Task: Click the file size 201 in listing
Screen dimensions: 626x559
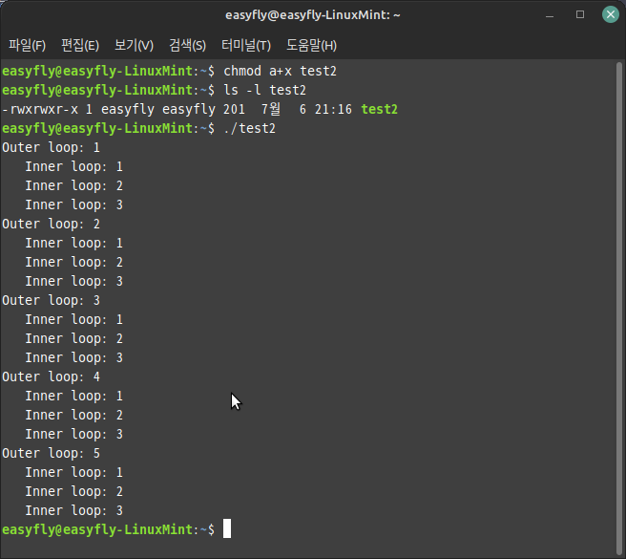Action: click(234, 109)
